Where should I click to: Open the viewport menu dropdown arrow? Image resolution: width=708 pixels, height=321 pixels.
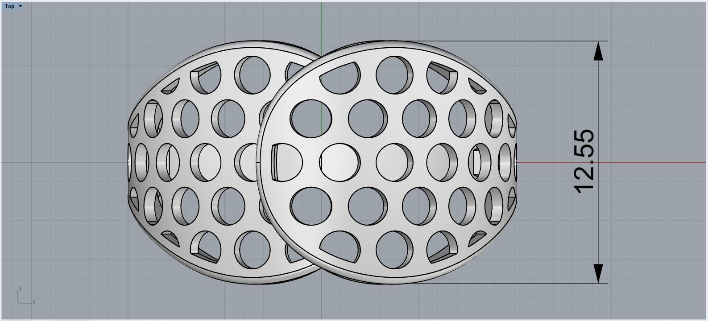(20, 6)
